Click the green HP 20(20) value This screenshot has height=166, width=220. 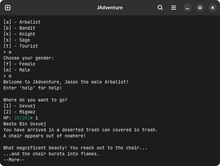pyautogui.click(x=22, y=118)
